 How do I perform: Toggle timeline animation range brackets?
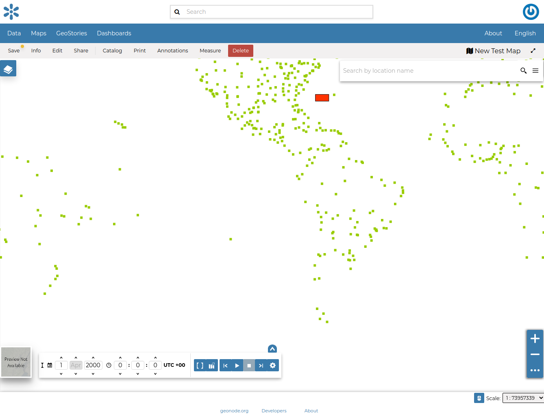200,366
